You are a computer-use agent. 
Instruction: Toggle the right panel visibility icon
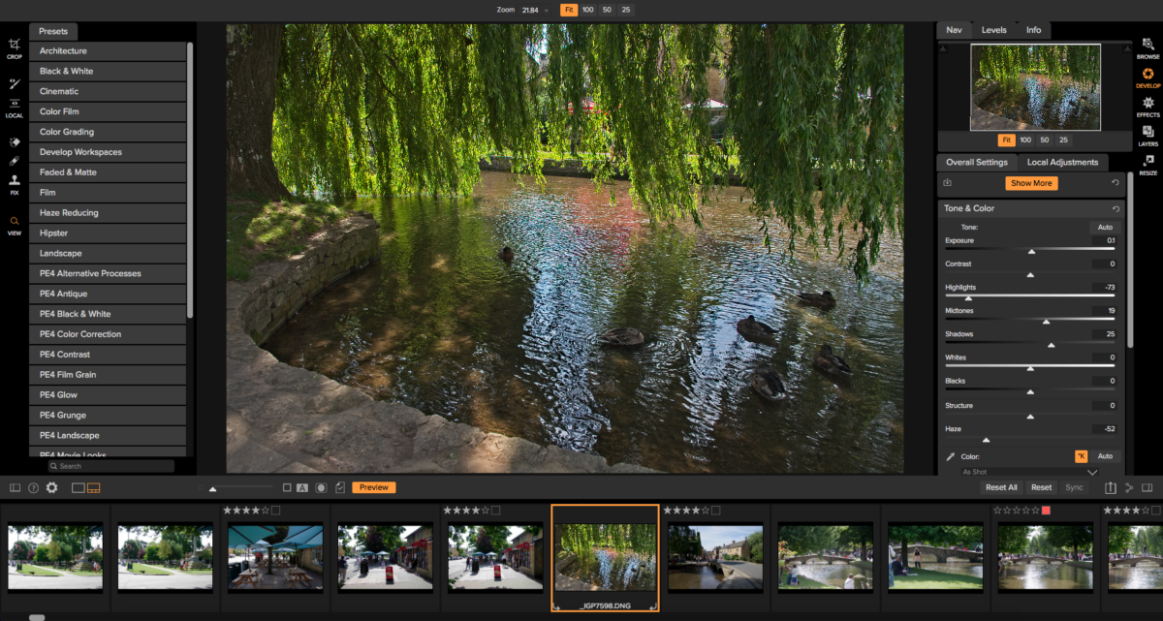click(x=1147, y=487)
